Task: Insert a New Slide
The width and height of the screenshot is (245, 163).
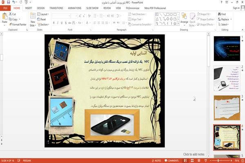Action: (x=33, y=20)
